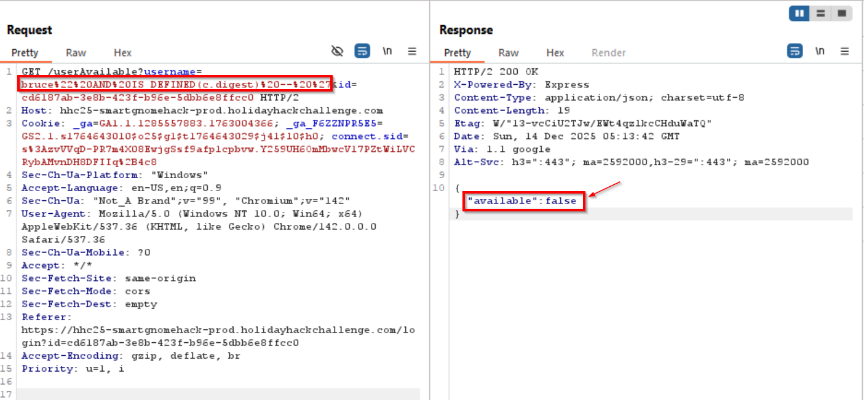864x400 pixels.
Task: Toggle the eye-slash hidden characters icon above Request
Action: 337,51
